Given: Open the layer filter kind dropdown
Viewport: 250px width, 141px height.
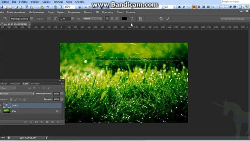Looking at the screenshot, I should click(x=8, y=88).
